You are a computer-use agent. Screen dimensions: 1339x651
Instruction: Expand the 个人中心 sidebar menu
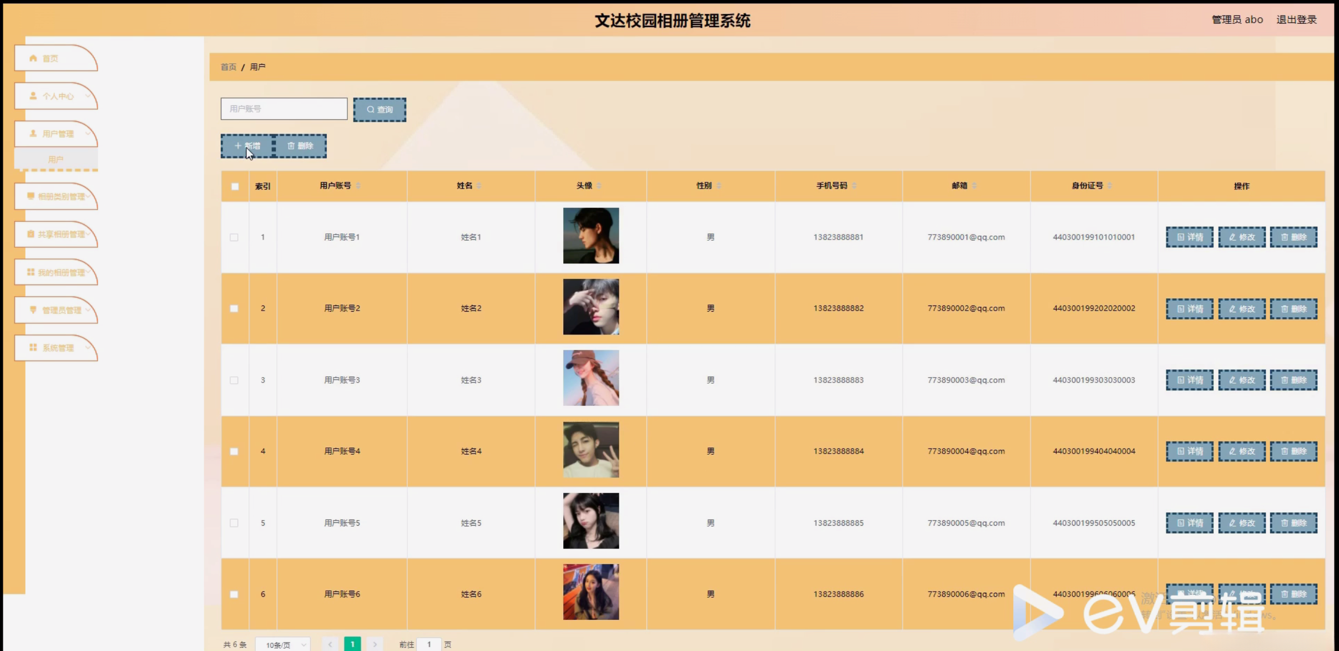[58, 96]
